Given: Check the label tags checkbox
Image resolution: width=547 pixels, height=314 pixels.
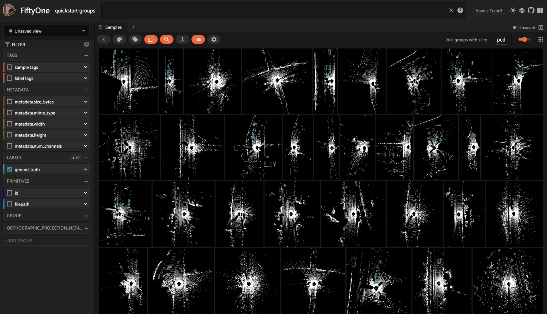Looking at the screenshot, I should [x=10, y=78].
